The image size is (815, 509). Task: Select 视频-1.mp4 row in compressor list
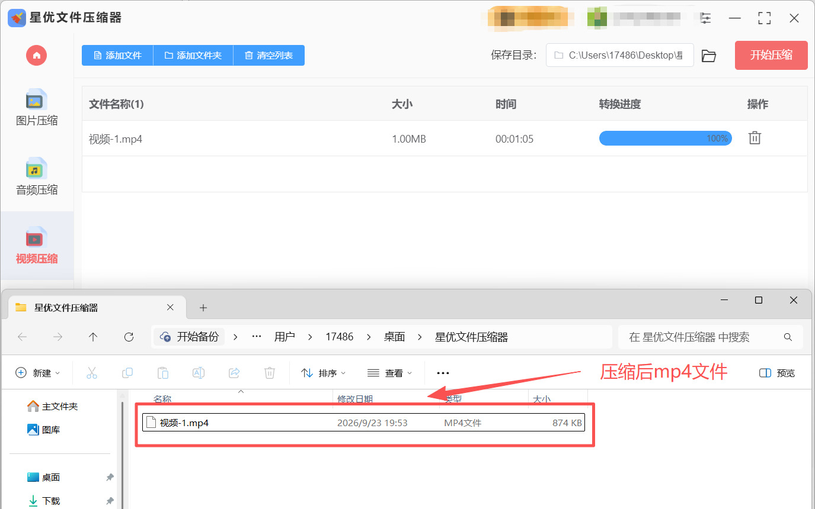[445, 138]
